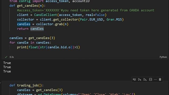Screen dimensions: 169x95
Task: Split cell using the toolbar icon
Action: [x=151, y=79]
